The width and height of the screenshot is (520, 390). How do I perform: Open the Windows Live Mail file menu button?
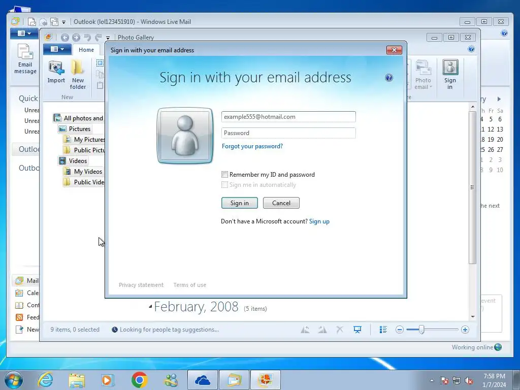pyautogui.click(x=24, y=34)
